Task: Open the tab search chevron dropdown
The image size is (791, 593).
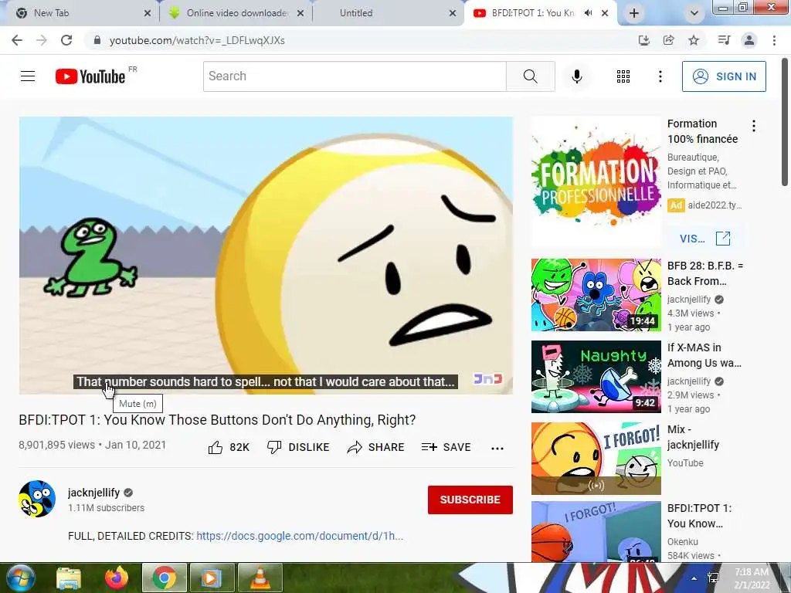Action: click(694, 13)
